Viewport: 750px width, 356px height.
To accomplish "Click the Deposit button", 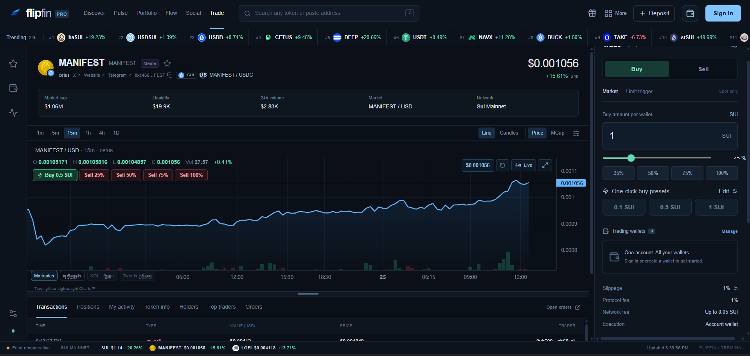I will tap(654, 13).
